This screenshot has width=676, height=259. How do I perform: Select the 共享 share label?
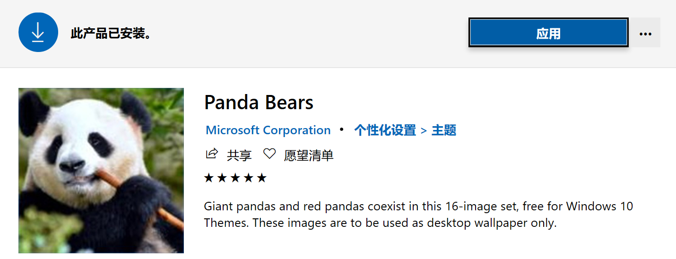coord(239,155)
